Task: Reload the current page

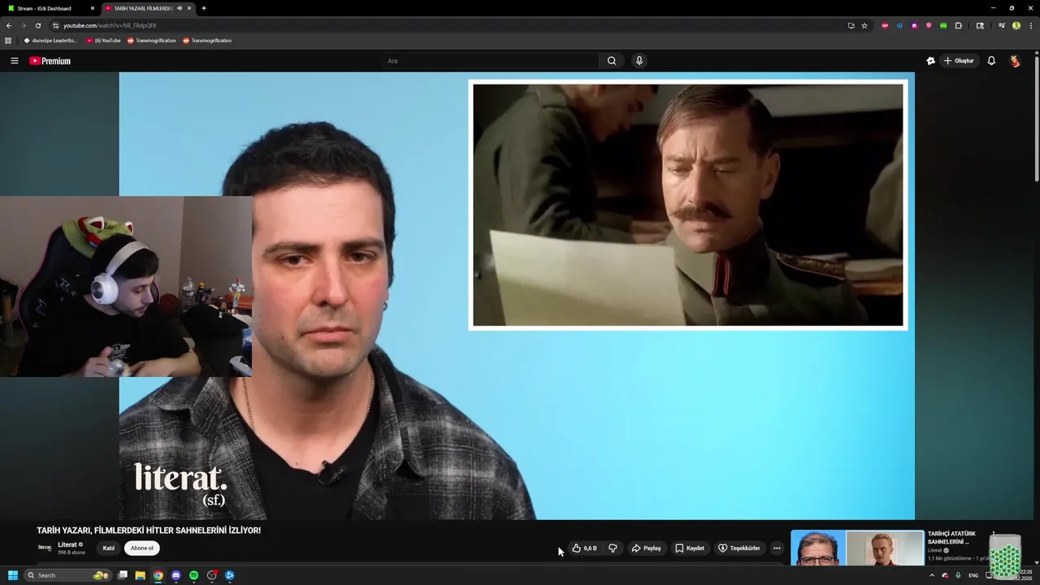Action: 37,25
